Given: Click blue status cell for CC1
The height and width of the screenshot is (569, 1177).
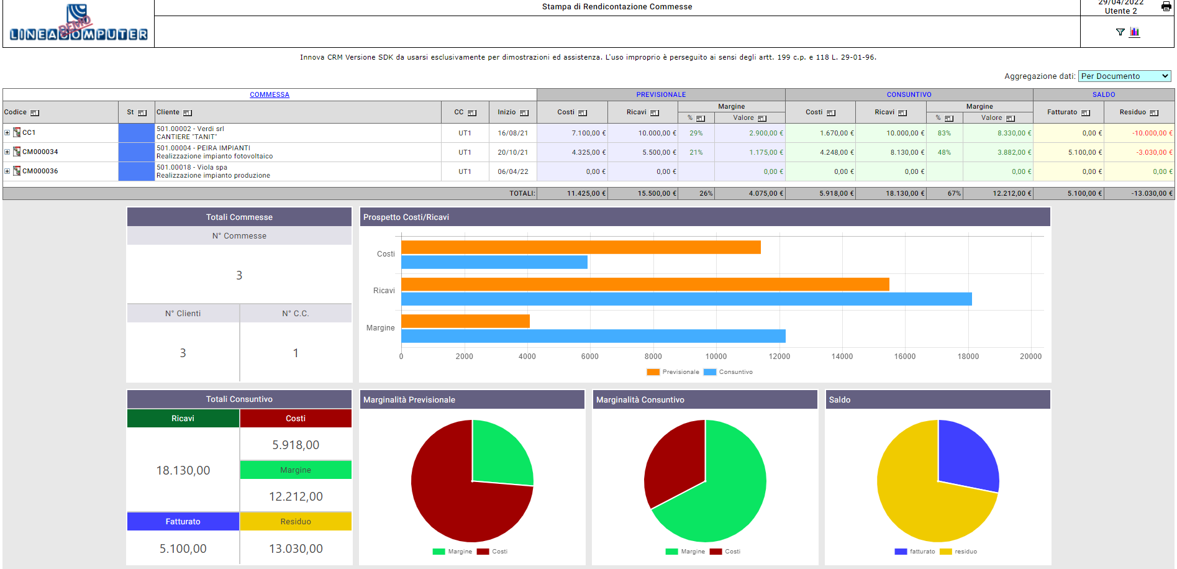Looking at the screenshot, I should (x=136, y=133).
